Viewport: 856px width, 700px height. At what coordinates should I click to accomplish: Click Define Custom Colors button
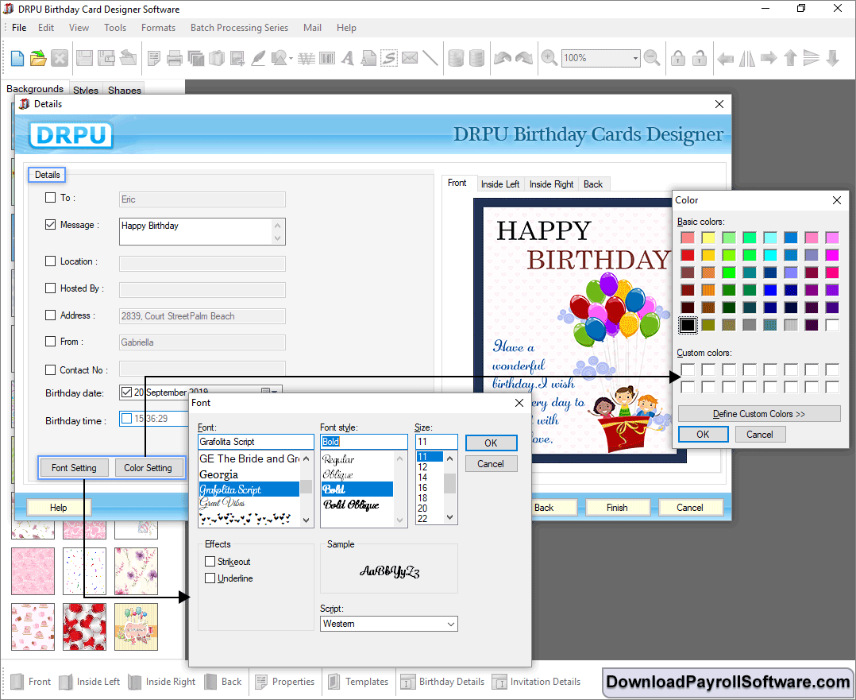[x=759, y=414]
